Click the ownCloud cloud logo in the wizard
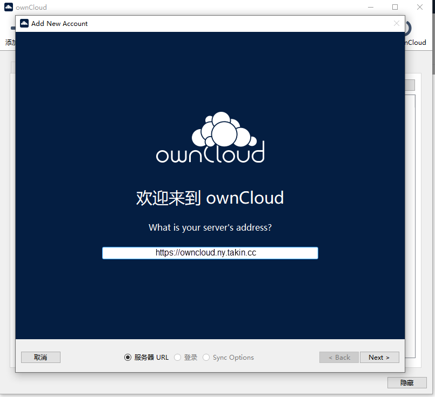 (210, 137)
